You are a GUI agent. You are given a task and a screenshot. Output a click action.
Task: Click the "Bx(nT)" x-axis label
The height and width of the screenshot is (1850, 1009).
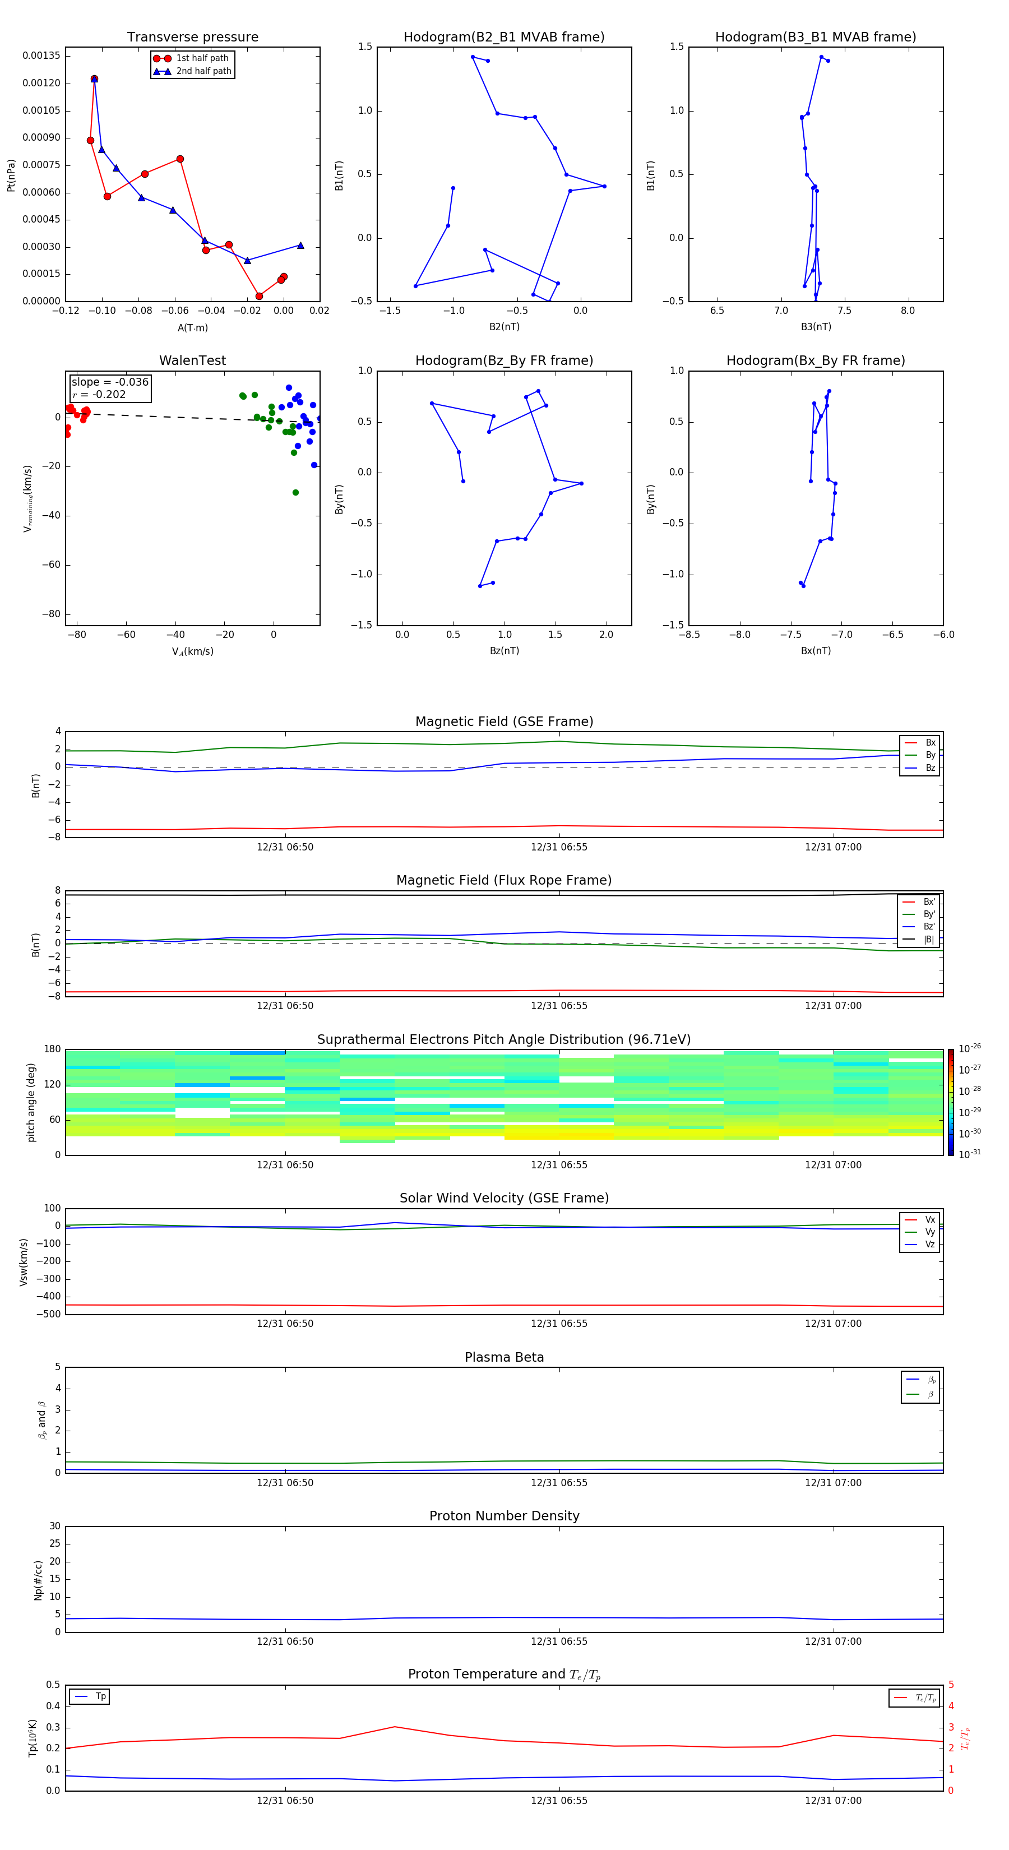(816, 651)
